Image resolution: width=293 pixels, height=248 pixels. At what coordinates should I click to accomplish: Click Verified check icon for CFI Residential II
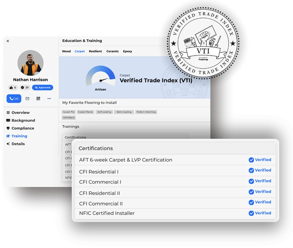pyautogui.click(x=251, y=192)
